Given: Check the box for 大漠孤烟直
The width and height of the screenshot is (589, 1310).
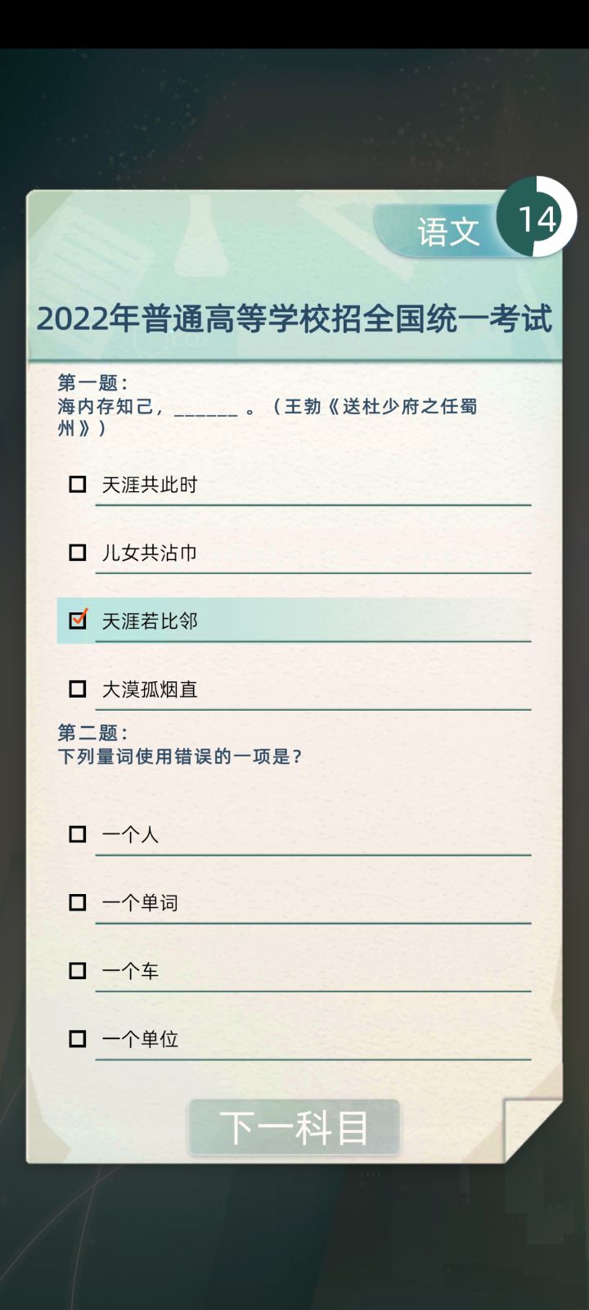Looking at the screenshot, I should point(78,689).
